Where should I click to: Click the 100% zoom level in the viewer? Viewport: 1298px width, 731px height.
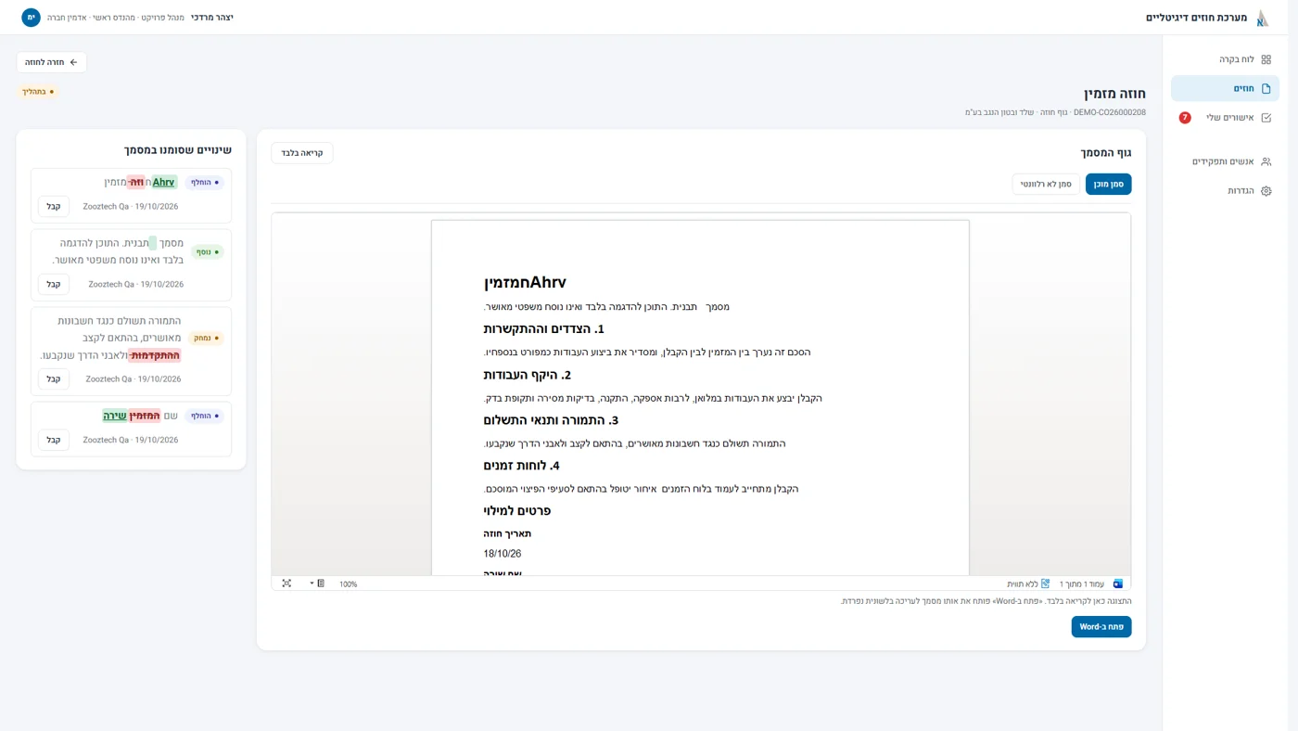click(349, 584)
